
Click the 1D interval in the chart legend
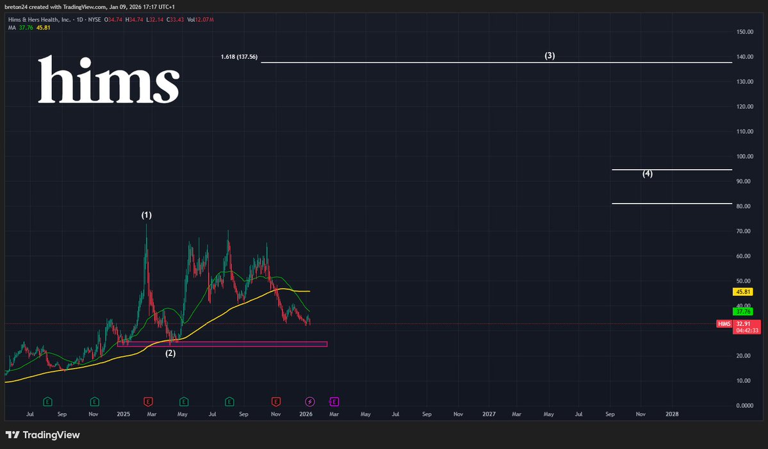80,20
